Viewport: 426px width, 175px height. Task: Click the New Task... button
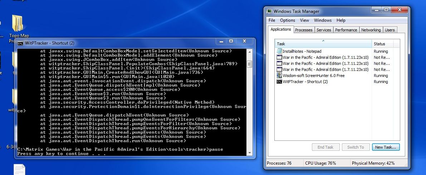[386, 147]
